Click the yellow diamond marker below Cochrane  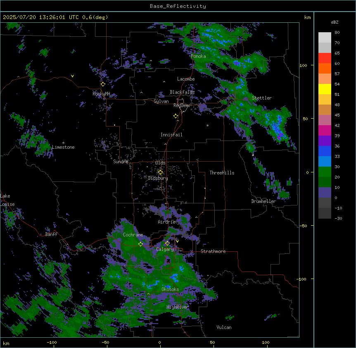click(140, 244)
